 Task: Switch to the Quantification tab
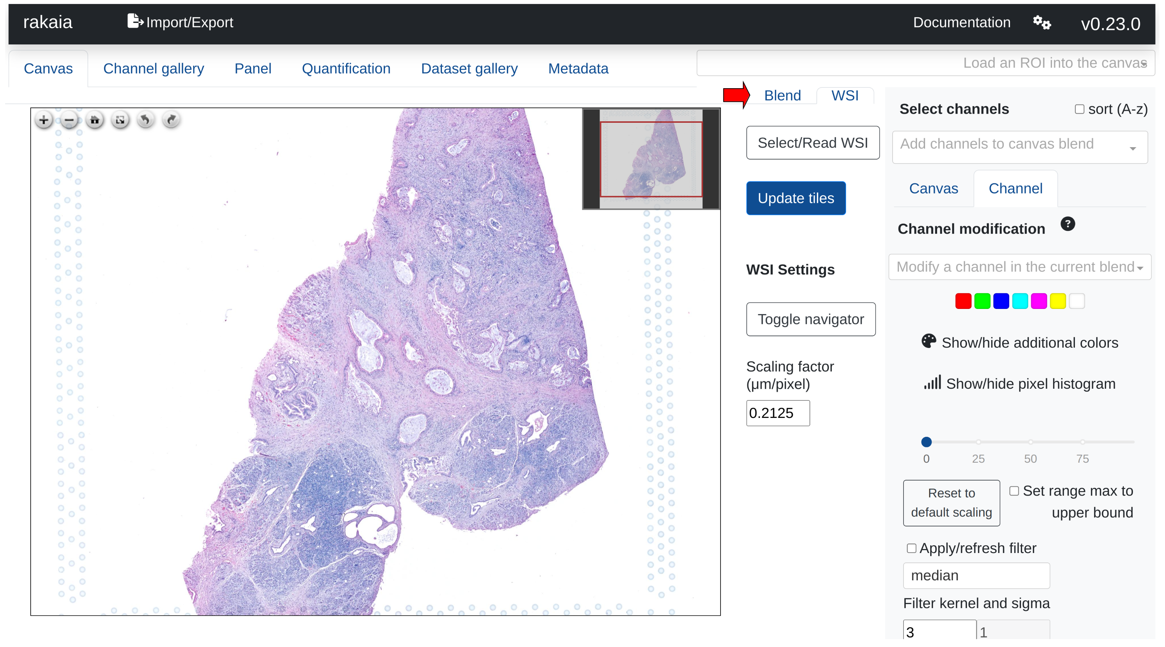[x=346, y=69]
